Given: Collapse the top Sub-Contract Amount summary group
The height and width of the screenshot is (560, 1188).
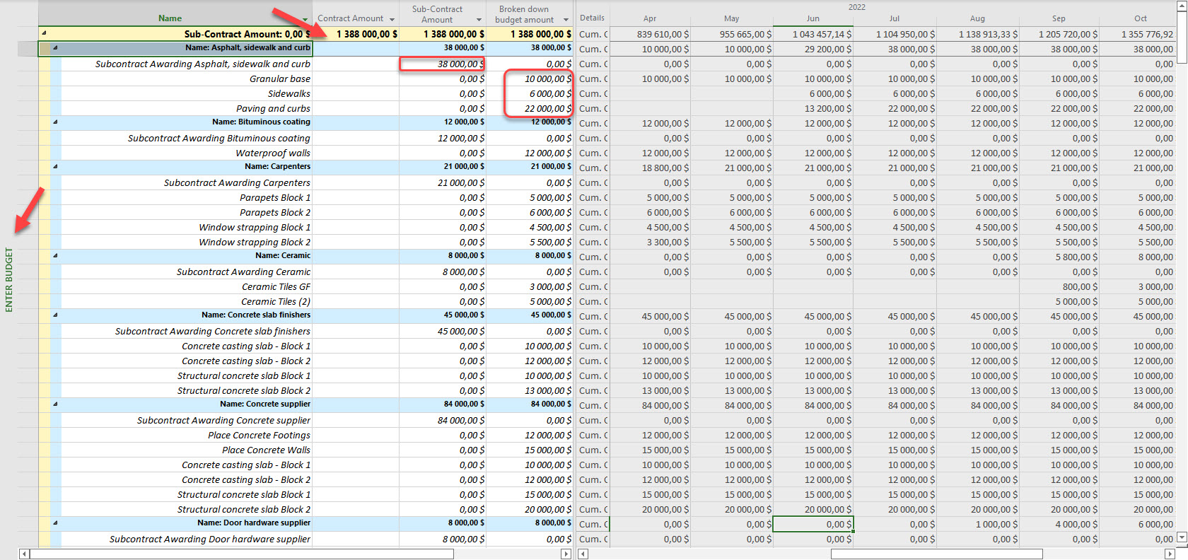Looking at the screenshot, I should [x=44, y=33].
